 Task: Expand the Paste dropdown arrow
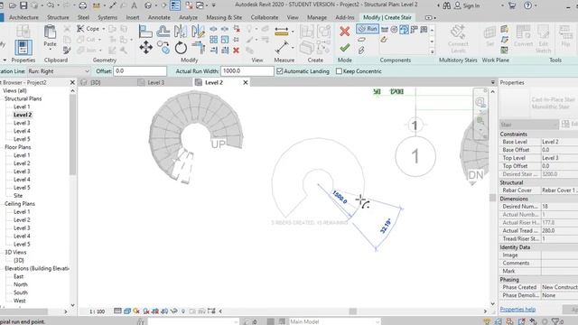pyautogui.click(x=50, y=49)
